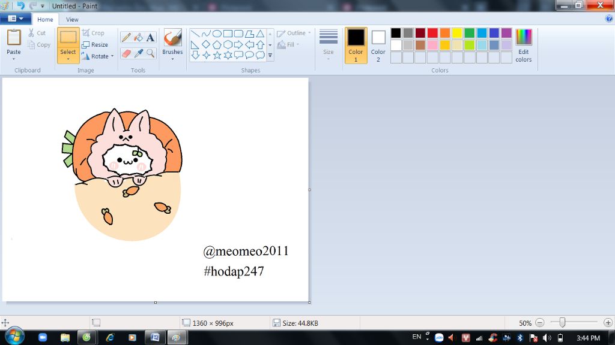
Task: Open the Rotate dropdown
Action: (98, 56)
